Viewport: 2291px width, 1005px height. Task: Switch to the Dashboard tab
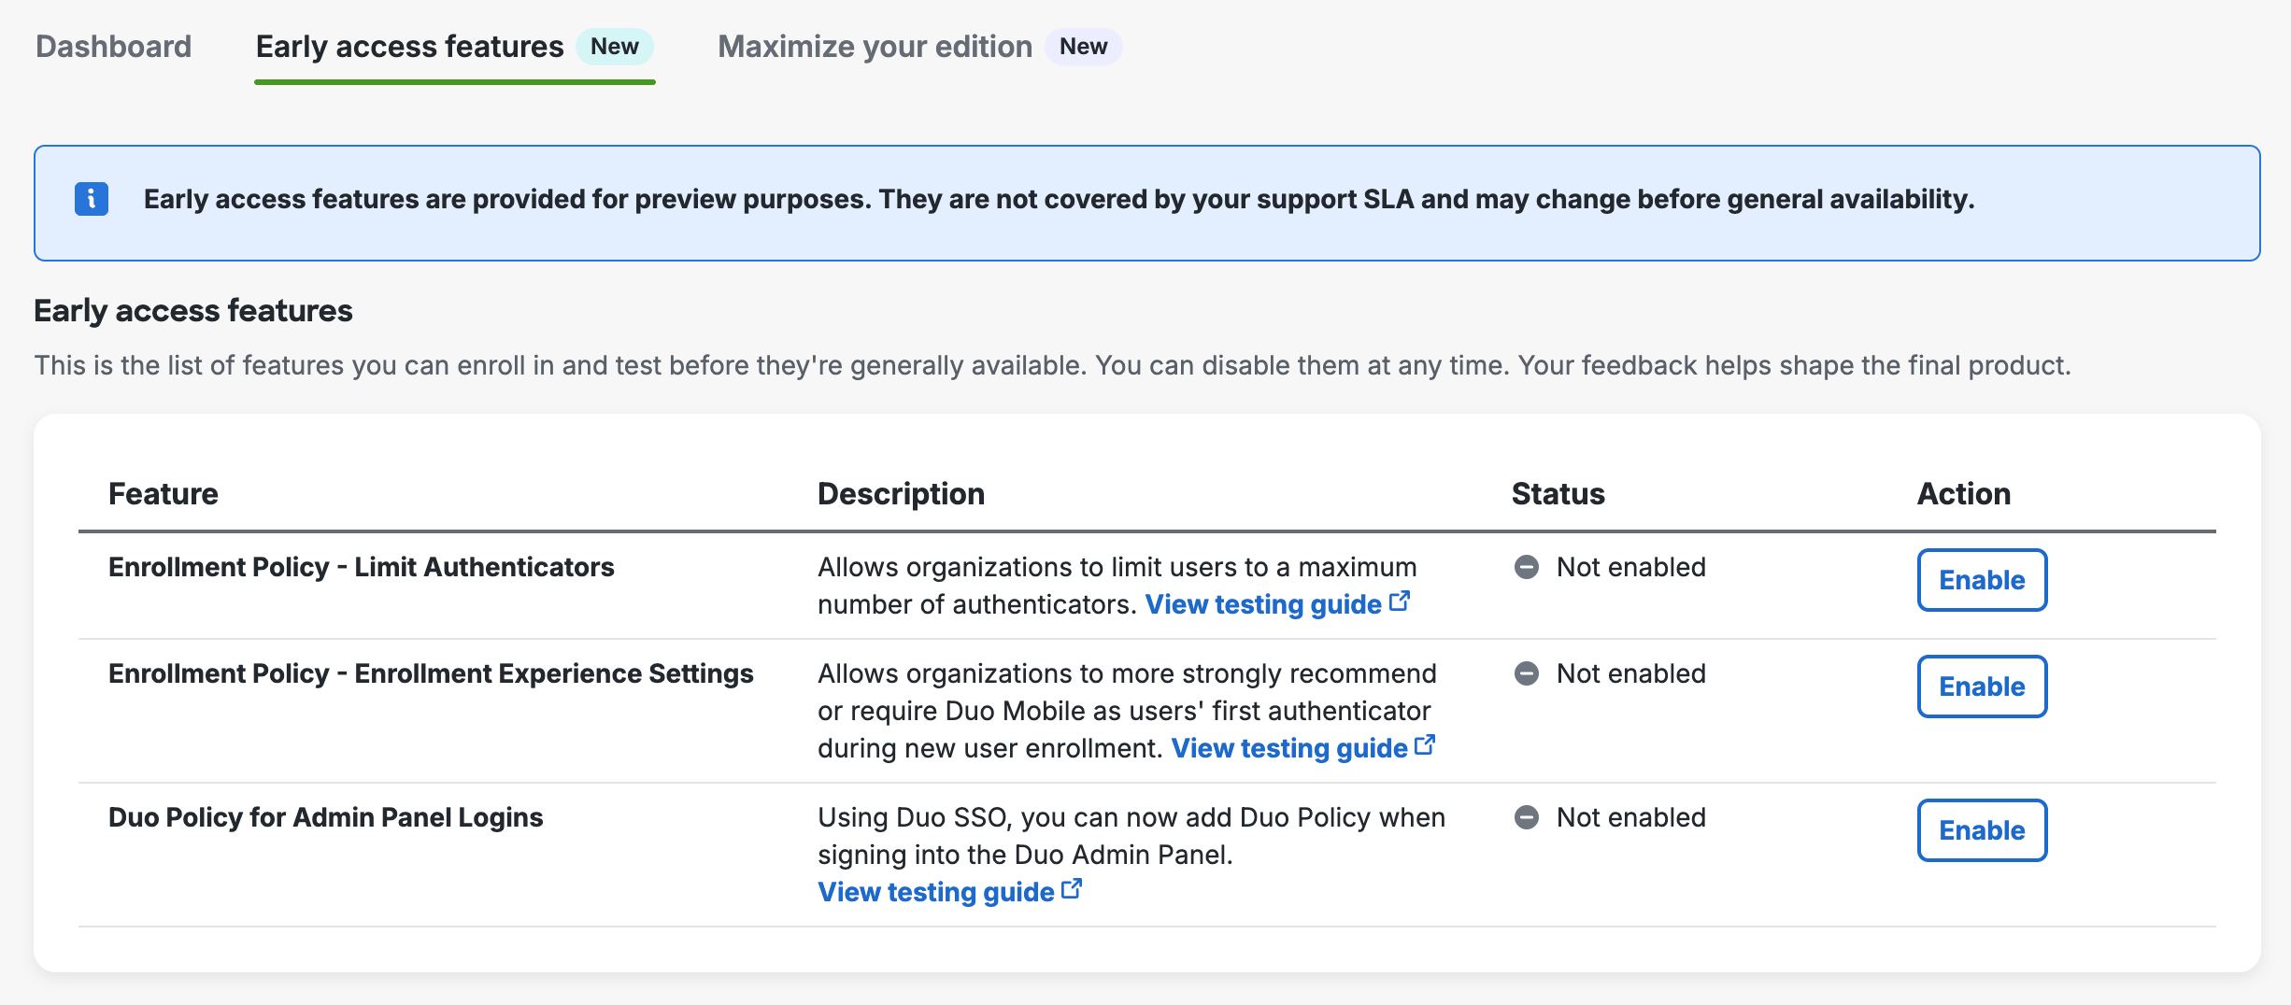tap(113, 47)
